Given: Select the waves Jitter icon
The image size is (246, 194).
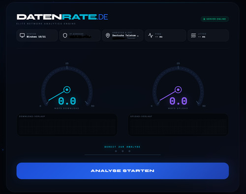Looking at the screenshot, I should [x=193, y=35].
